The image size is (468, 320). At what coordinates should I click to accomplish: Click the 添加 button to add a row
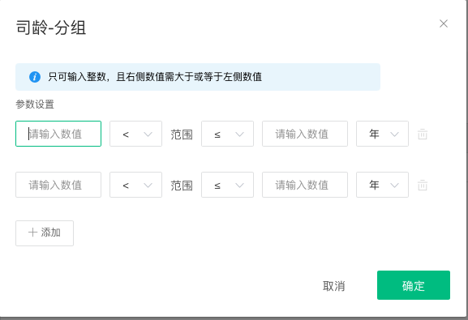click(x=45, y=233)
